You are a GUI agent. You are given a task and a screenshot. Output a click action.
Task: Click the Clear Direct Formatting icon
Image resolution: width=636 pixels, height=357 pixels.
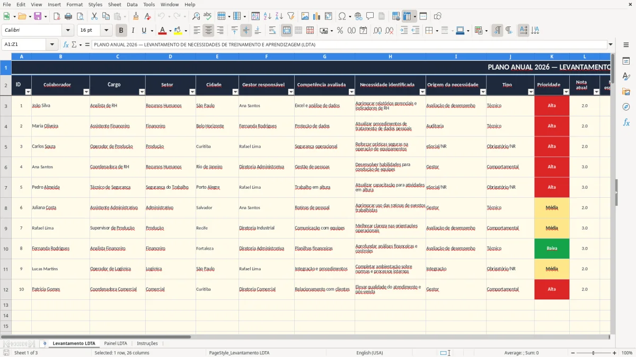coord(148,16)
